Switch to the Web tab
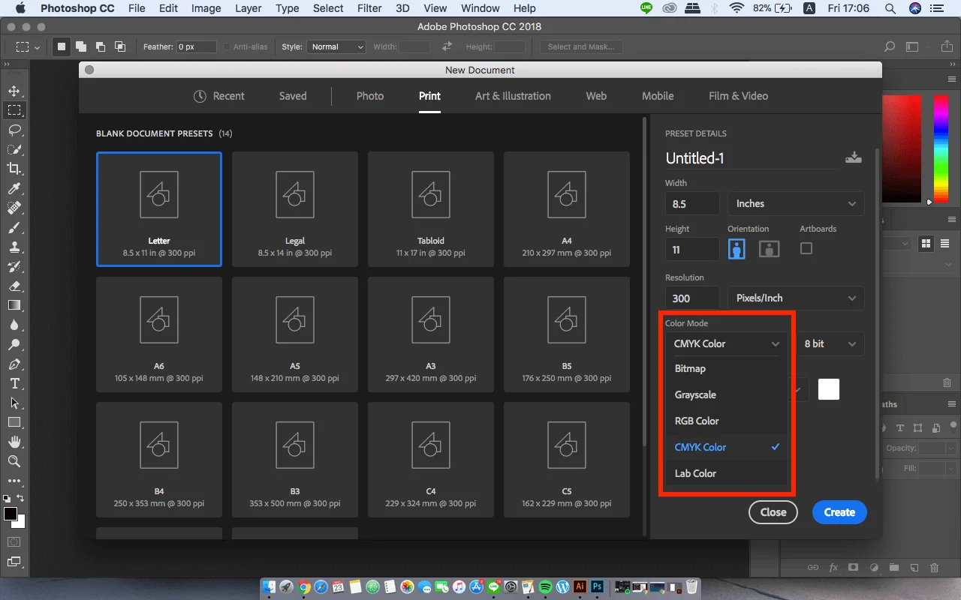The width and height of the screenshot is (961, 600). 596,96
